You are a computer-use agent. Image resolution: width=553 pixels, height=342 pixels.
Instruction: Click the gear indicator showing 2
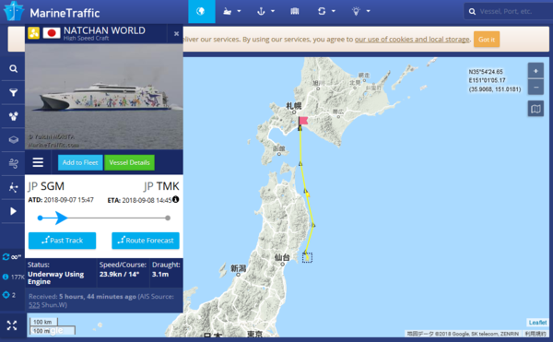(x=9, y=295)
